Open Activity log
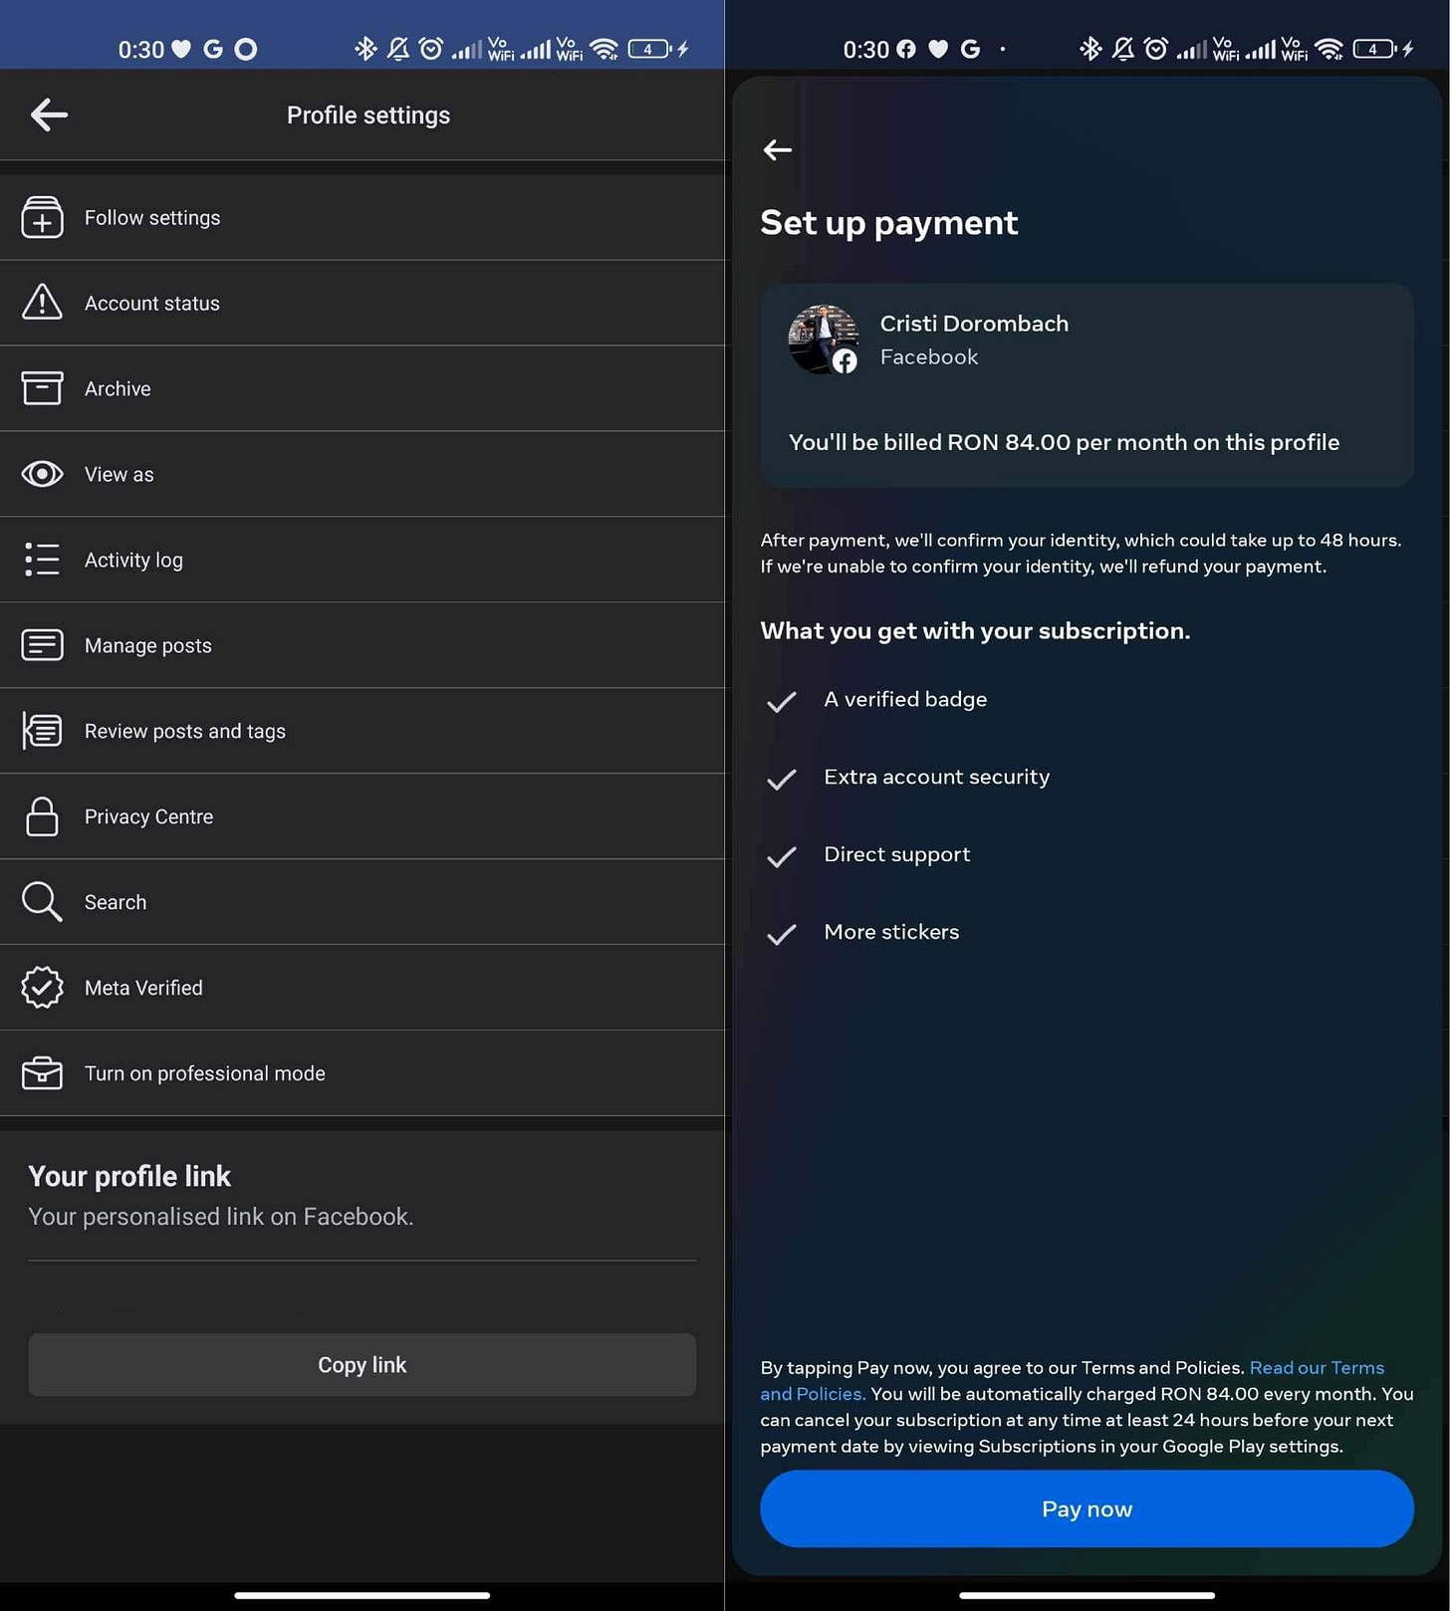 (362, 560)
